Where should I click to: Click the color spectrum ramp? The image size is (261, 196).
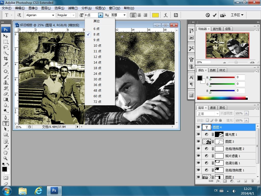(222, 98)
